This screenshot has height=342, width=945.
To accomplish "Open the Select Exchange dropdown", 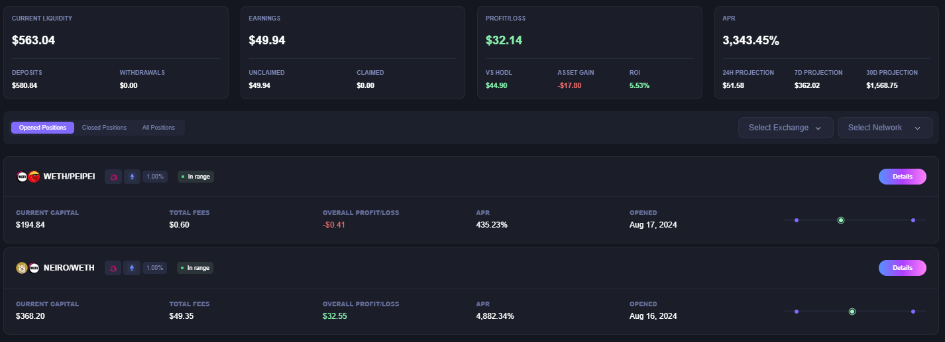I will [x=785, y=128].
